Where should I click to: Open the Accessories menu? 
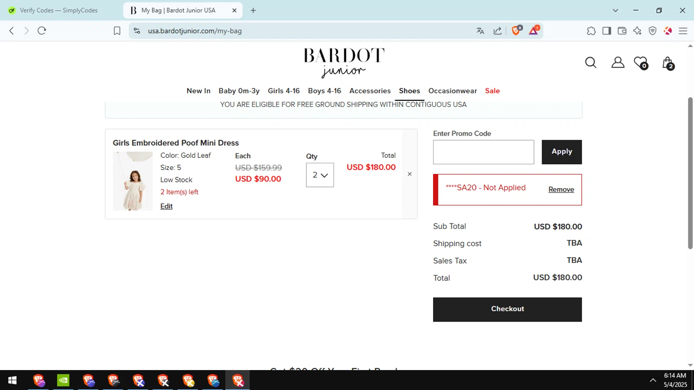click(x=370, y=91)
